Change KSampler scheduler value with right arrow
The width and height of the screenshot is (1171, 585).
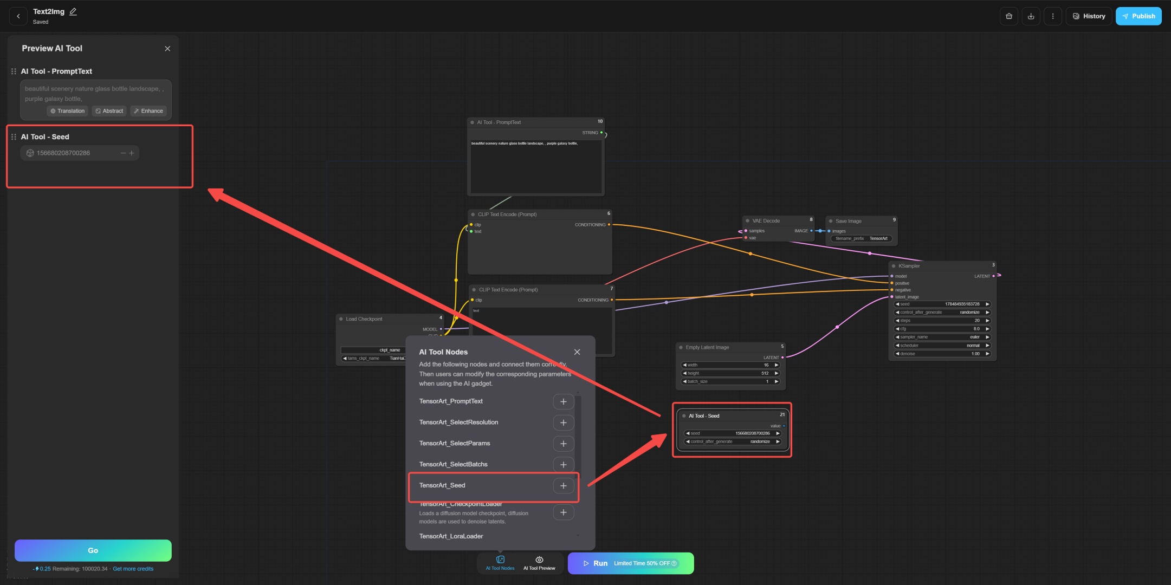click(987, 346)
